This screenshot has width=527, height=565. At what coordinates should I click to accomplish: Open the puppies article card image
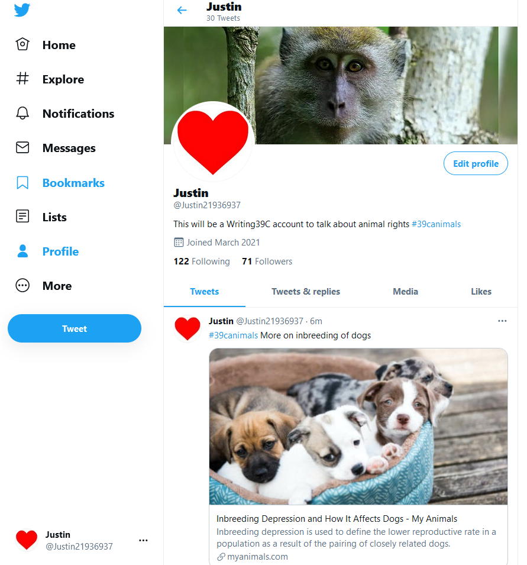(x=358, y=427)
